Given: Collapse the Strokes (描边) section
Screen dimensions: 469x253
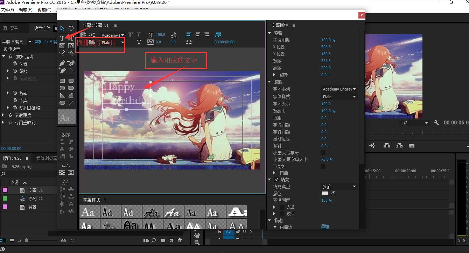Looking at the screenshot, I should (x=270, y=221).
